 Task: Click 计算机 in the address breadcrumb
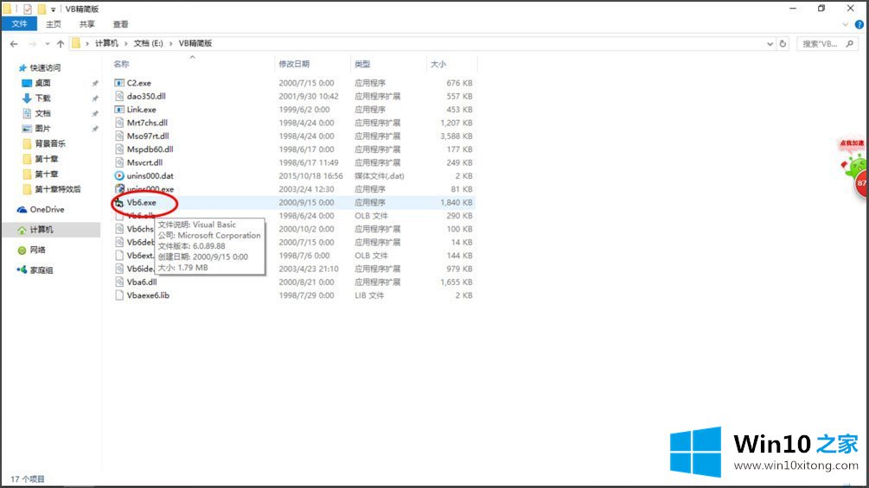106,43
